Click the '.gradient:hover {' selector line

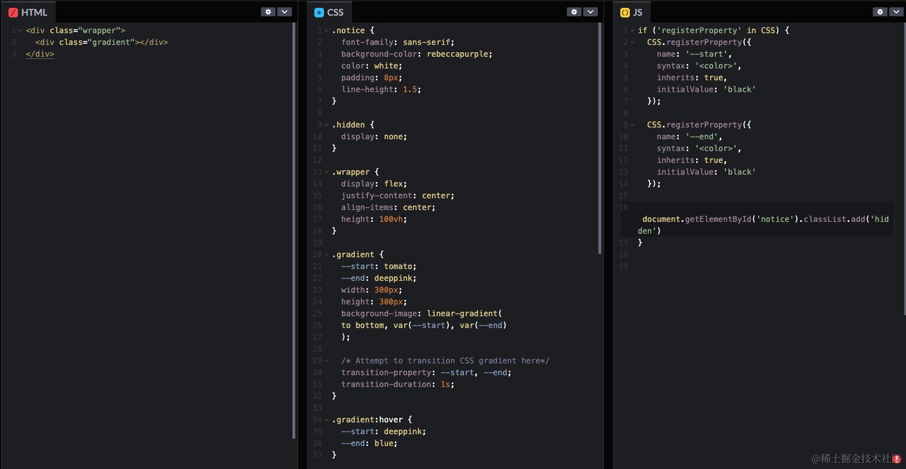point(372,420)
